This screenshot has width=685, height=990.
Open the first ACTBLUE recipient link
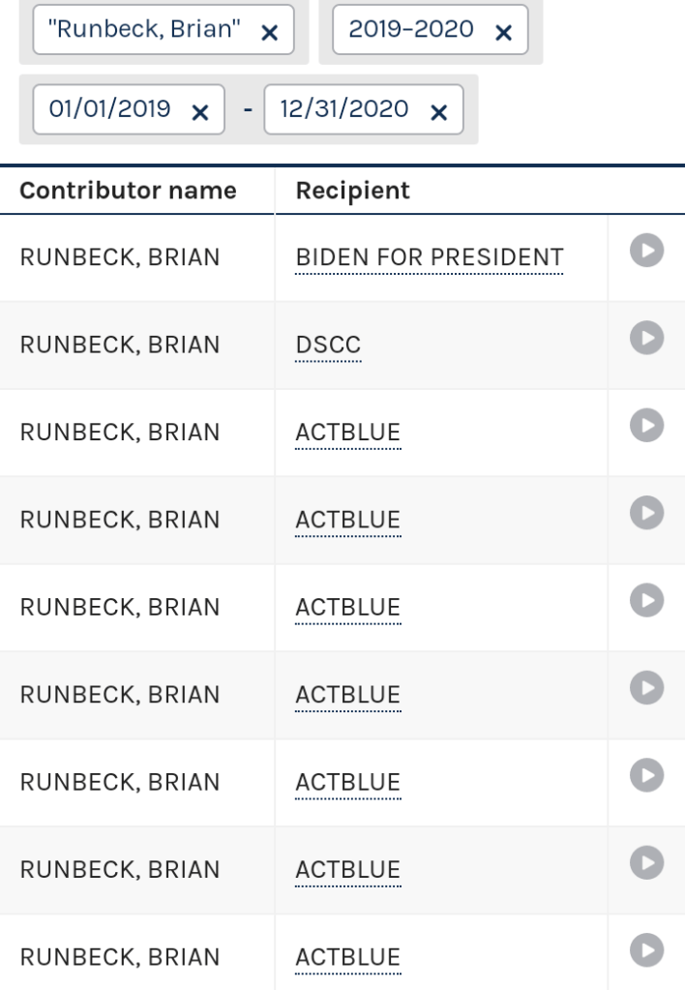[347, 433]
